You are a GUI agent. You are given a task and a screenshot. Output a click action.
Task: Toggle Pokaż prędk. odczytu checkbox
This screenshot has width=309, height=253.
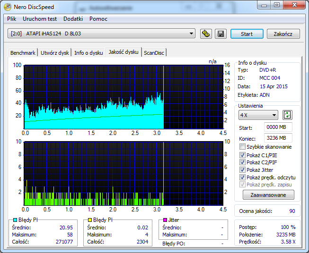242,177
